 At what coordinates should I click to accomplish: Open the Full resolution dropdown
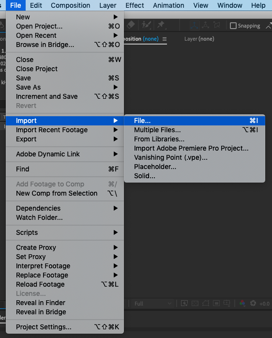[153, 304]
